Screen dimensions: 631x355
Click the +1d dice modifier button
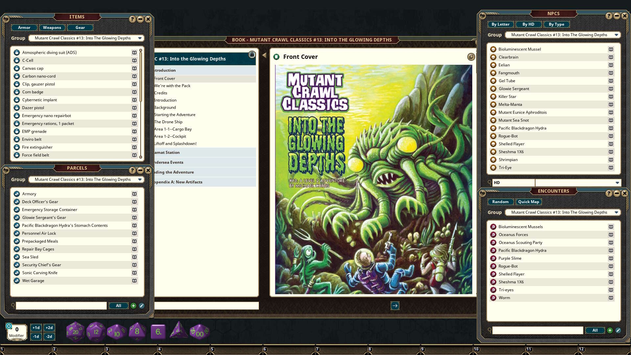pyautogui.click(x=36, y=328)
